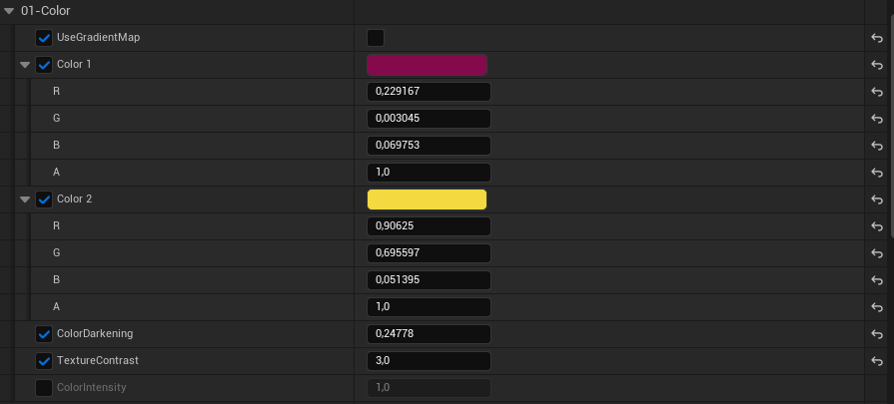The width and height of the screenshot is (894, 404).
Task: Reset Color 1 G channel to default
Action: pos(877,119)
